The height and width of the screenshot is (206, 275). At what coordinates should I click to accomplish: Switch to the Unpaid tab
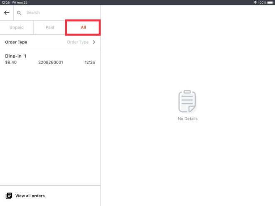point(17,27)
